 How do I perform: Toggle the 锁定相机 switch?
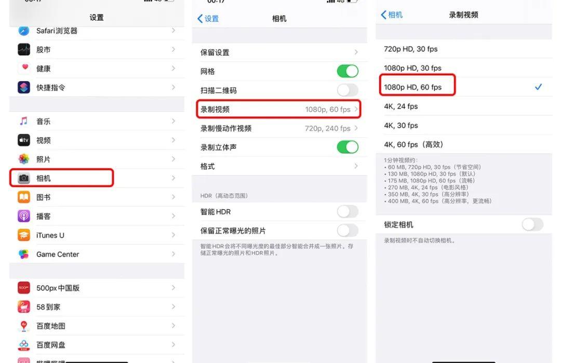[x=532, y=224]
